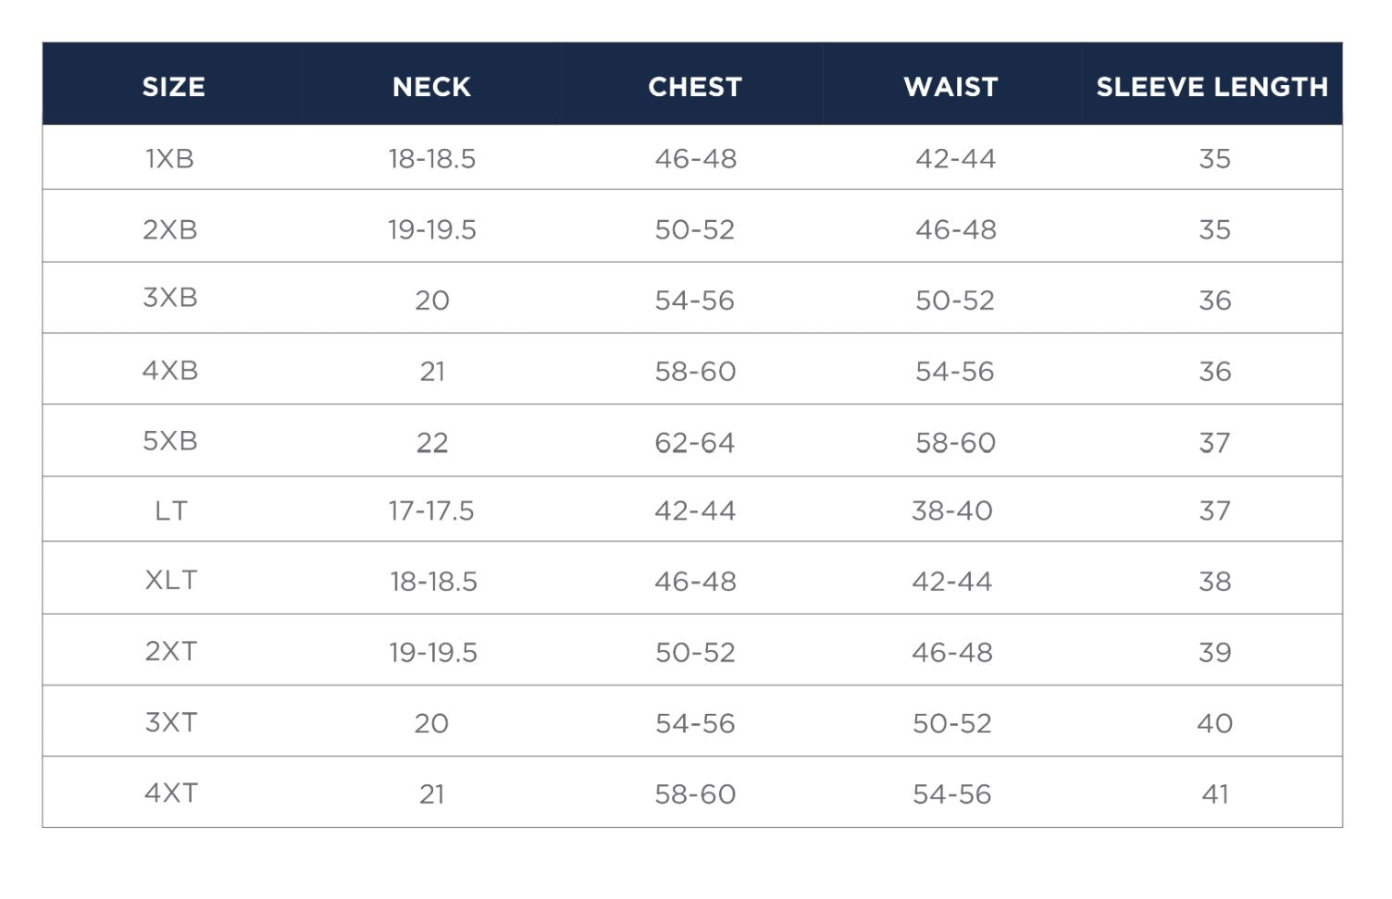The width and height of the screenshot is (1392, 899).
Task: Select the 3XT size cell
Action: (x=171, y=722)
